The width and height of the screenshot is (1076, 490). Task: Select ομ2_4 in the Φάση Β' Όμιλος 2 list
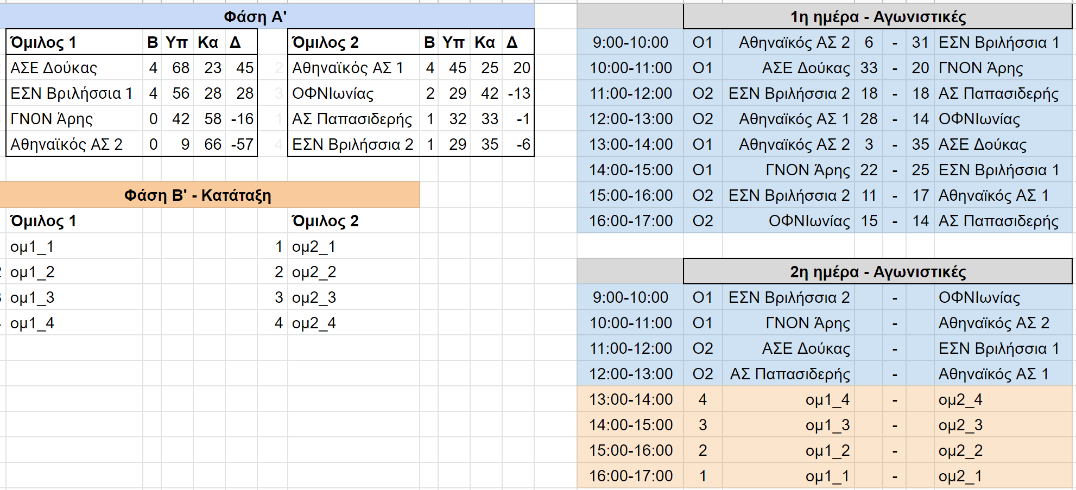pyautogui.click(x=314, y=323)
